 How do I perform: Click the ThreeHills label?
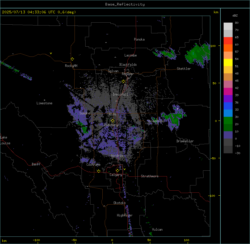[x=156, y=121]
